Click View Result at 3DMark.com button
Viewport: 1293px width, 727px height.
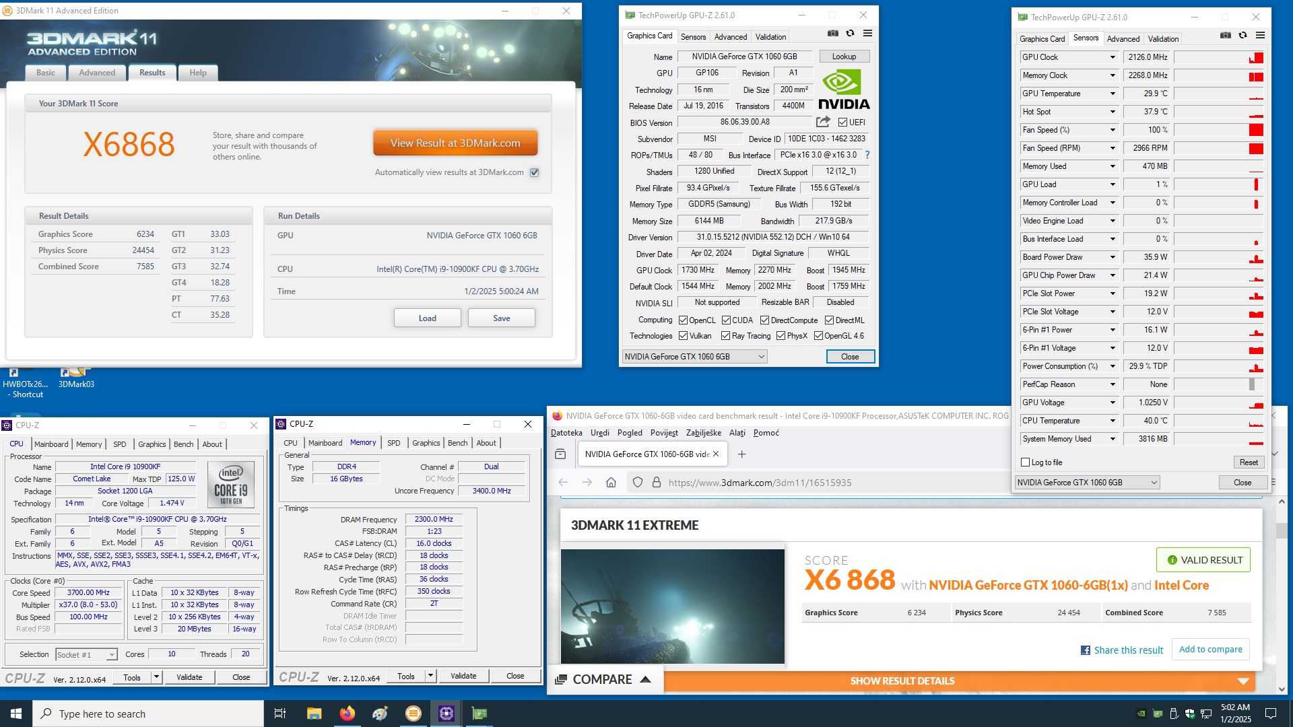pos(455,143)
